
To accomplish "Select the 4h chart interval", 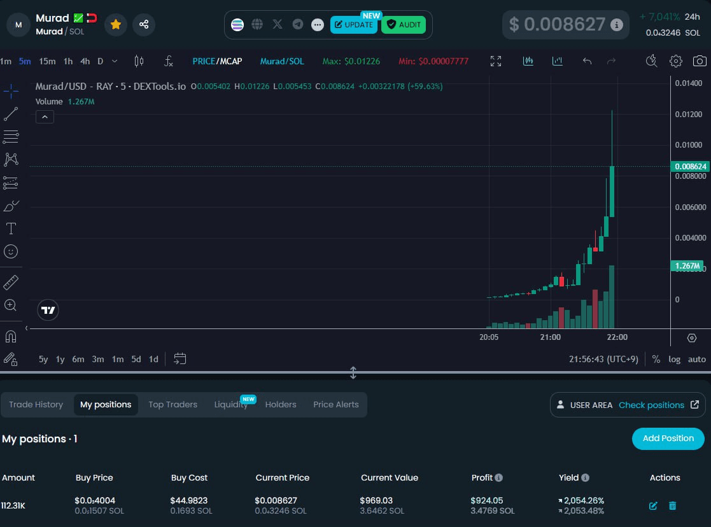I will [85, 61].
